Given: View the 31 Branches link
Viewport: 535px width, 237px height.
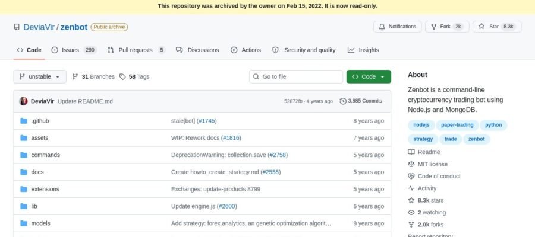Looking at the screenshot, I should click(93, 77).
